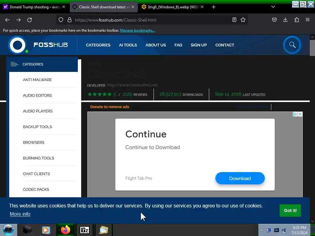Select BURNING TOOLS category
The image size is (315, 236).
38,158
